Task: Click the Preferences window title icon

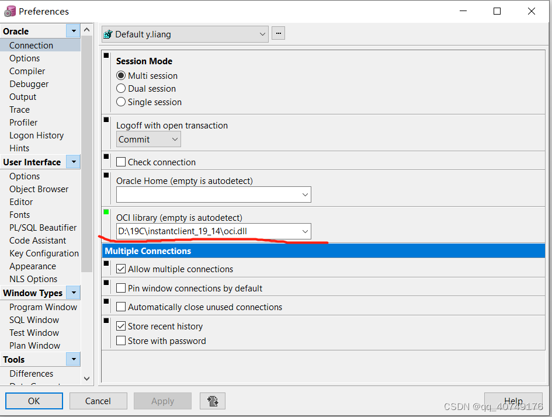Action: point(9,11)
